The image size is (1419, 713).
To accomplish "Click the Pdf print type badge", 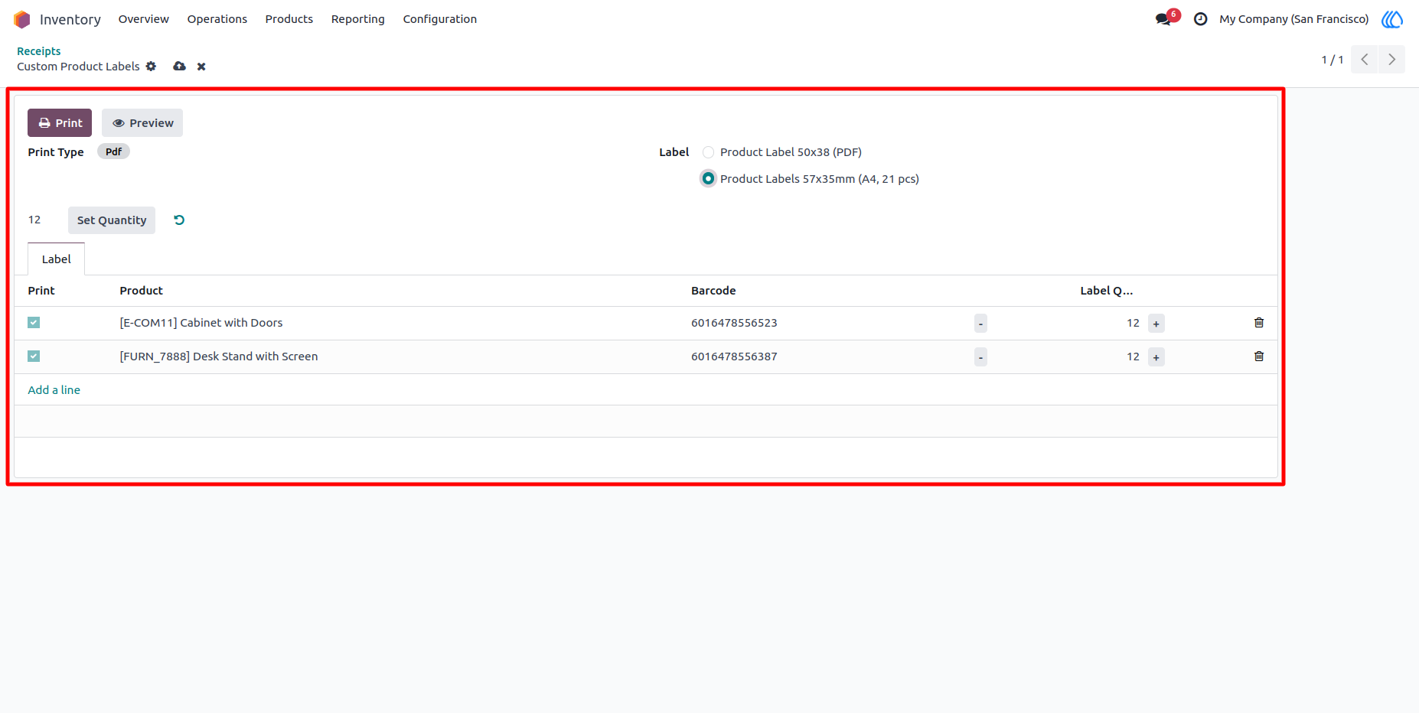I will [x=113, y=151].
